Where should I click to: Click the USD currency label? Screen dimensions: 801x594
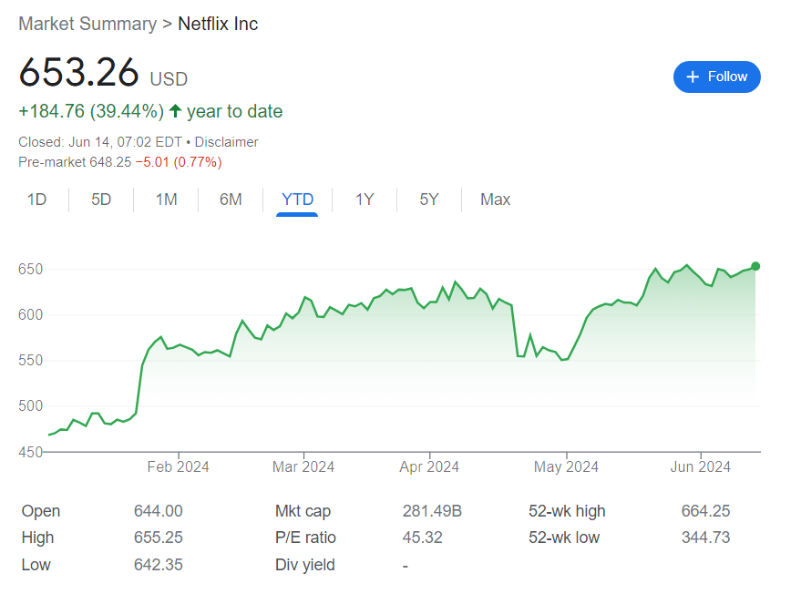click(169, 79)
